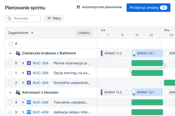Check the select-all box next to #
This screenshot has width=175, height=116.
(11, 44)
